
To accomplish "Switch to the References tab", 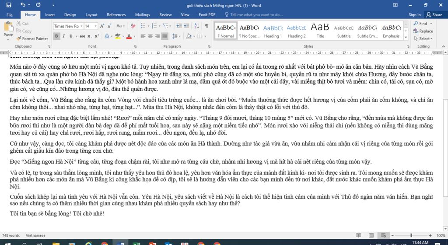I will pyautogui.click(x=116, y=14).
